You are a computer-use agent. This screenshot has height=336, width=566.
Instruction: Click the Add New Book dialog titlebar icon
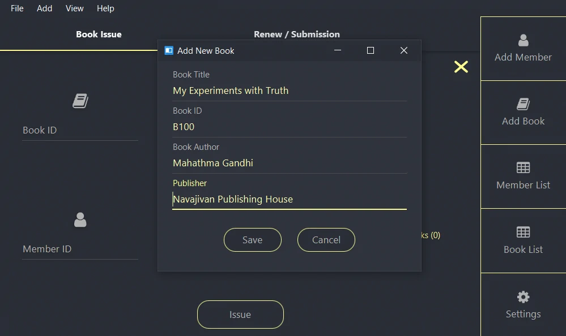[x=168, y=50]
